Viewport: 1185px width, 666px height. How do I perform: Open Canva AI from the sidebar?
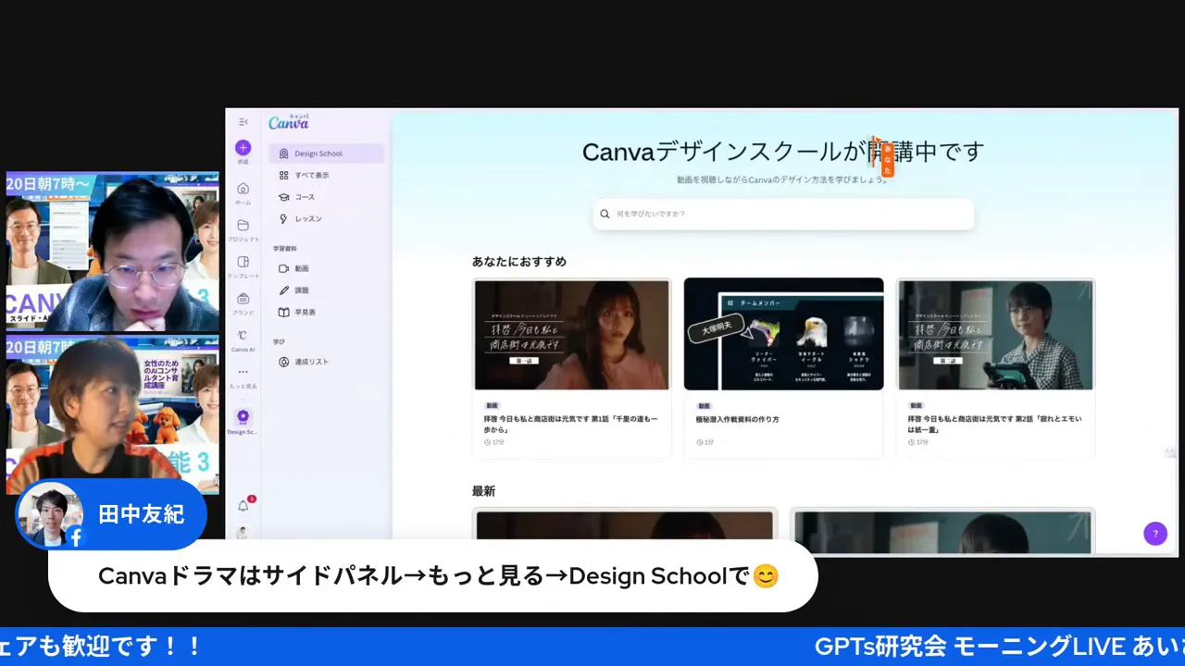coord(243,336)
